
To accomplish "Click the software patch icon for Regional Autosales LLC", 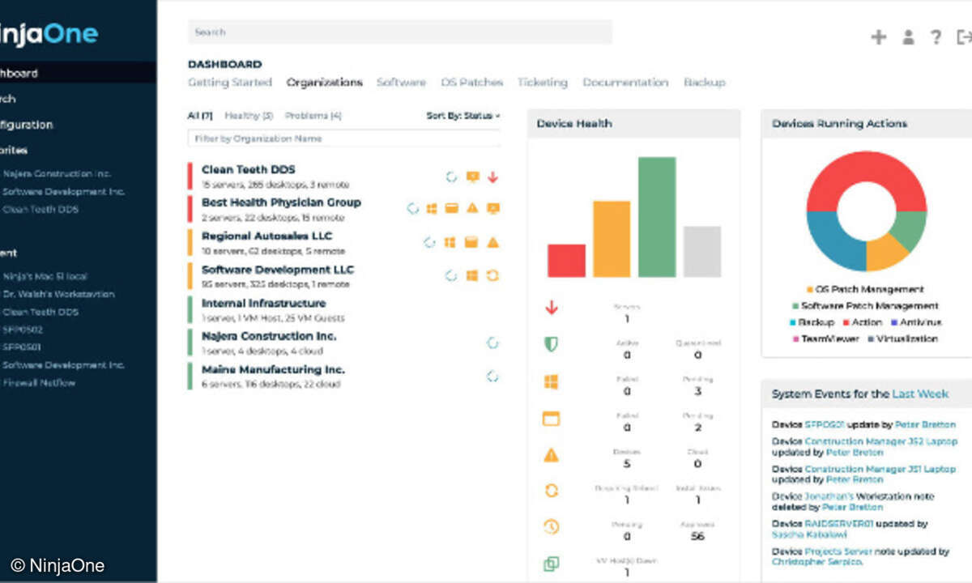I will (x=471, y=242).
